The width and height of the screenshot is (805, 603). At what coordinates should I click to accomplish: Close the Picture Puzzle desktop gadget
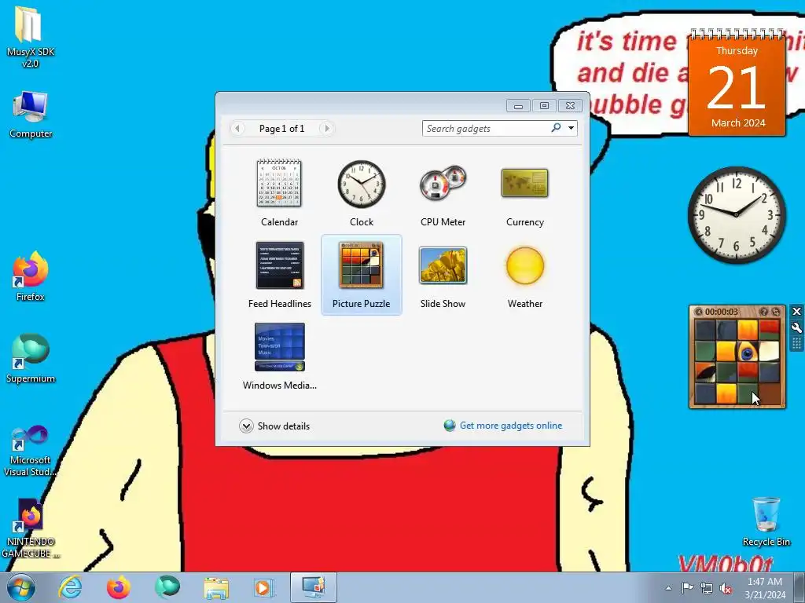click(796, 311)
